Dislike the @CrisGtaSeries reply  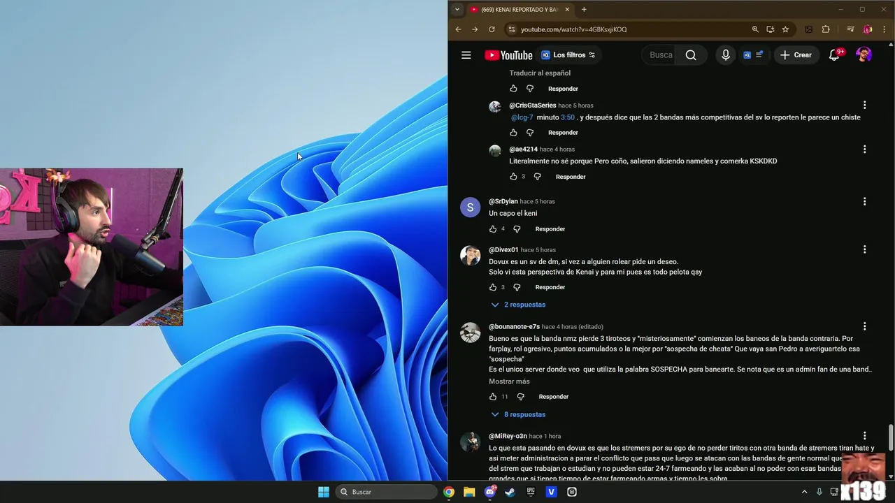pos(529,133)
